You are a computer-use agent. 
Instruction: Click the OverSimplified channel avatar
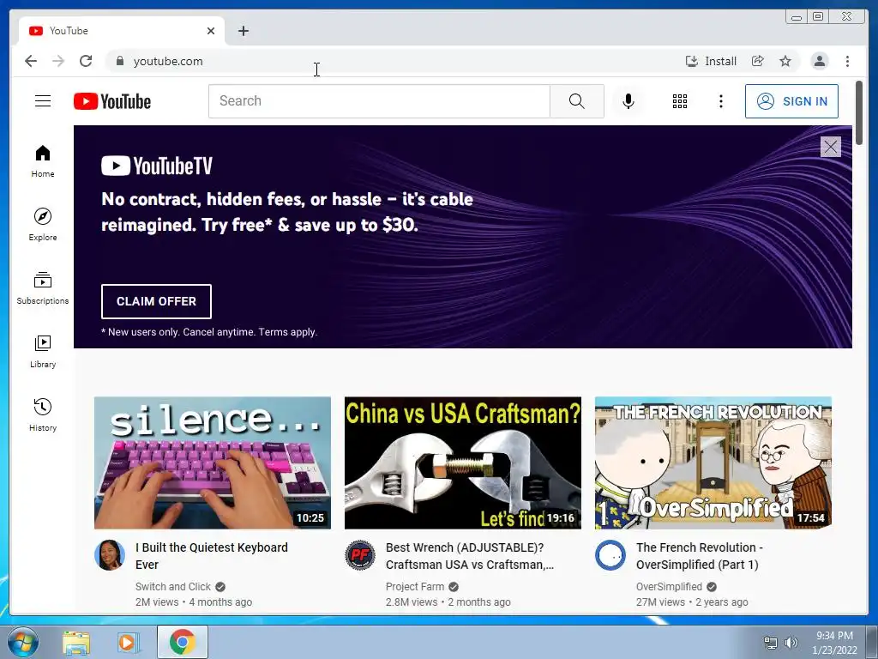pyautogui.click(x=610, y=555)
